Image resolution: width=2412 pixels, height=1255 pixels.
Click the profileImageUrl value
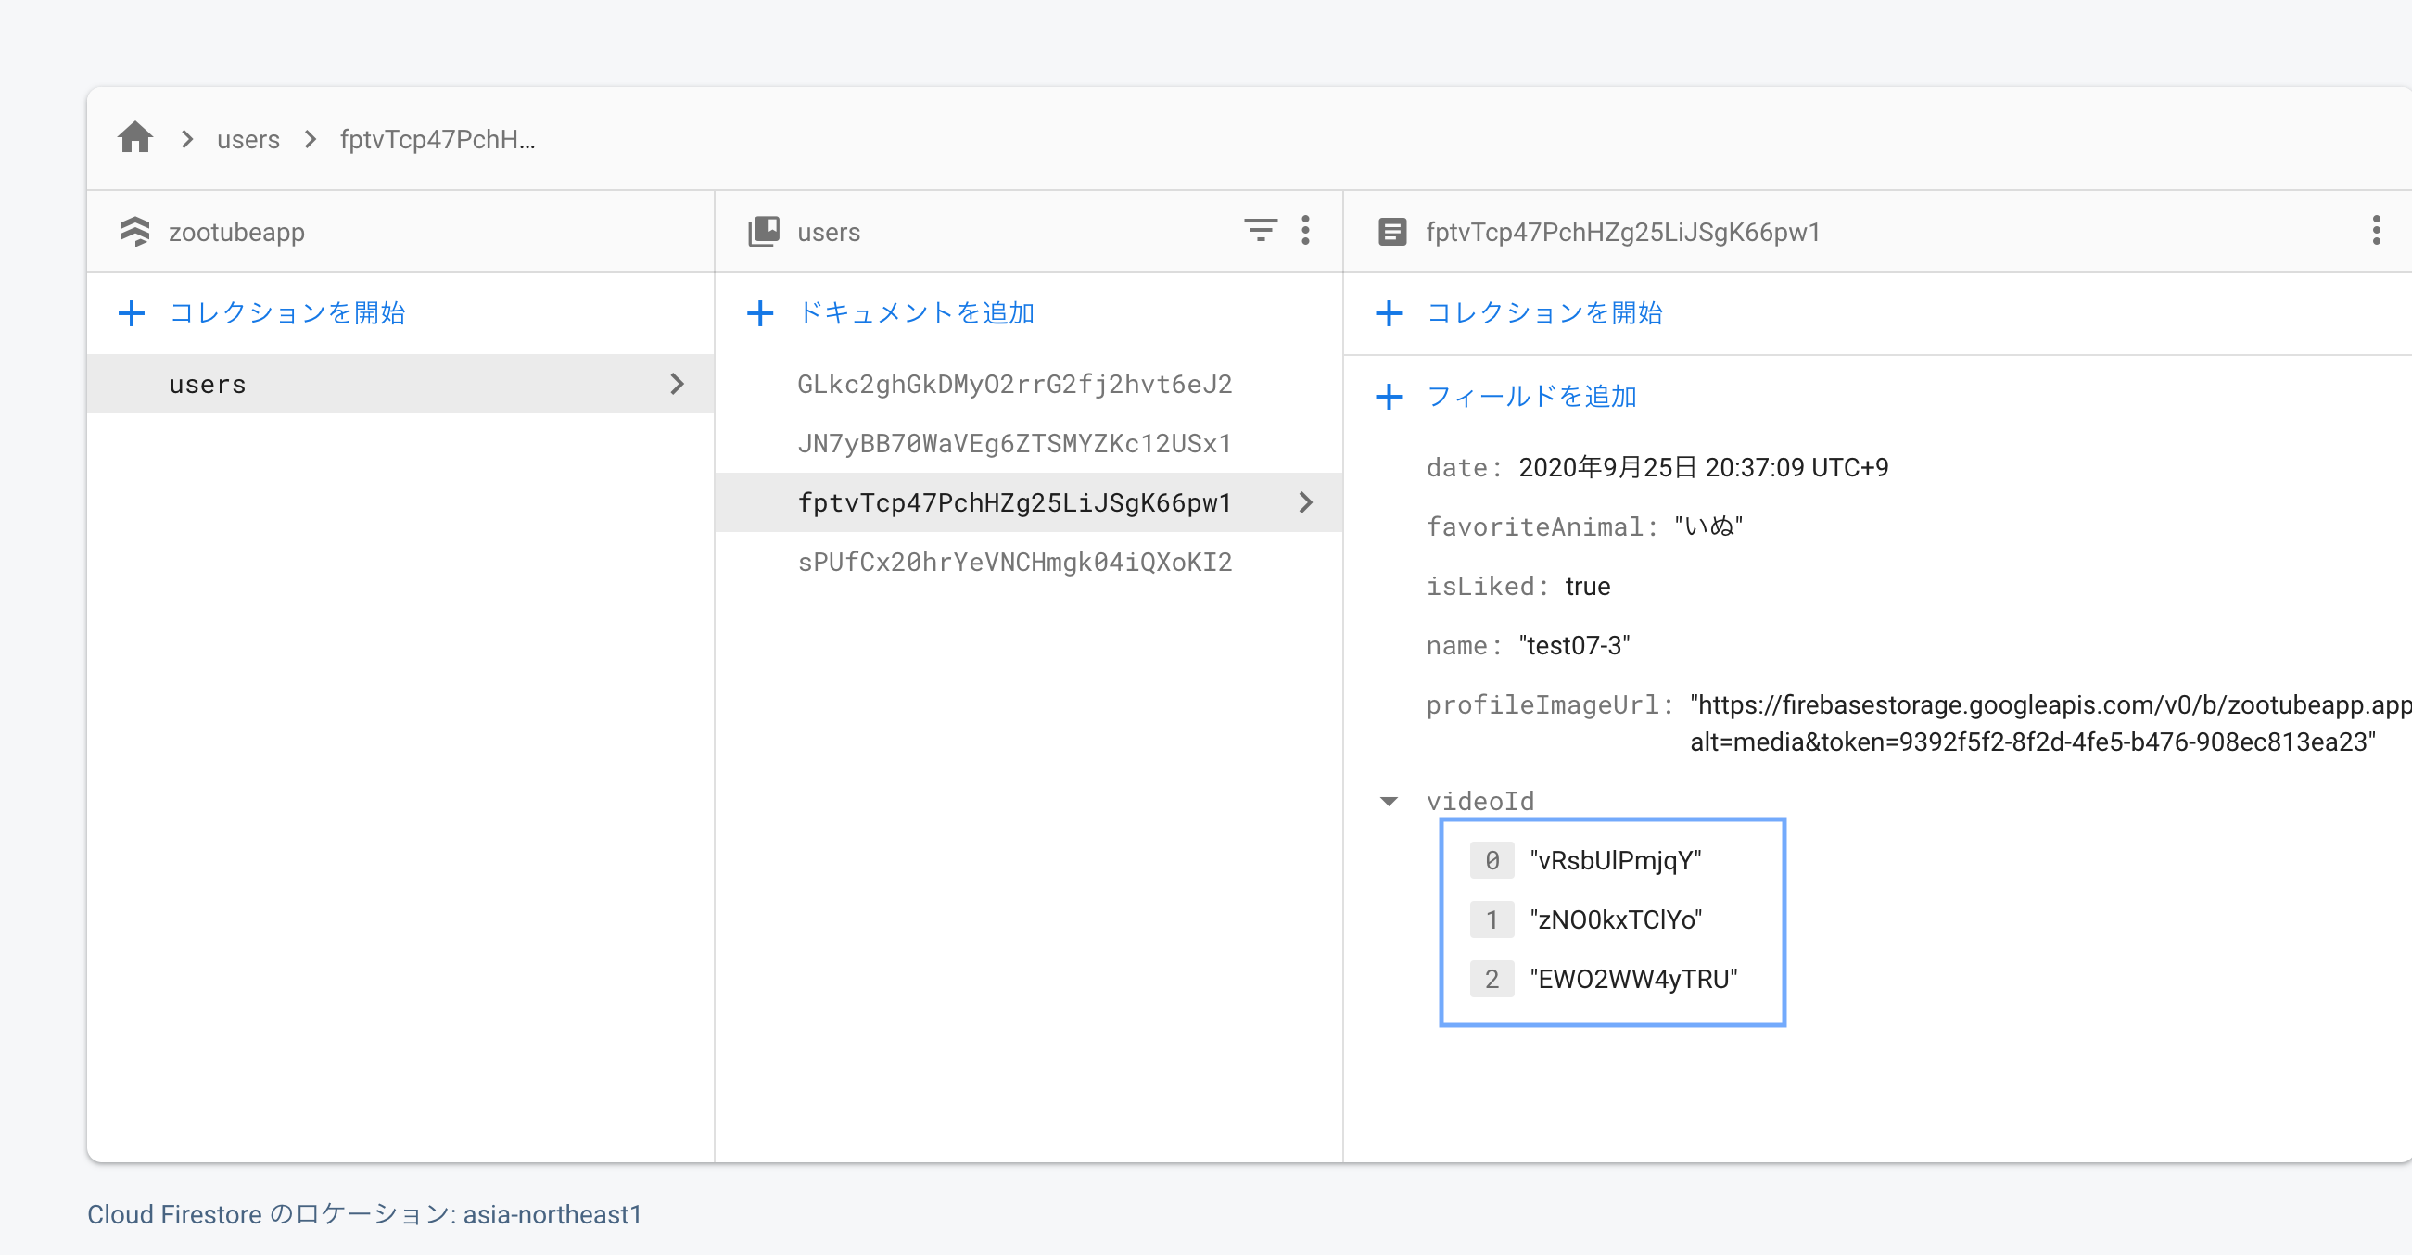pyautogui.click(x=2050, y=723)
